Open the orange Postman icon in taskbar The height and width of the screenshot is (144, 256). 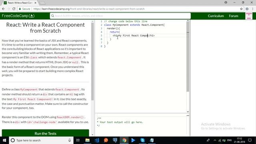click(106, 140)
